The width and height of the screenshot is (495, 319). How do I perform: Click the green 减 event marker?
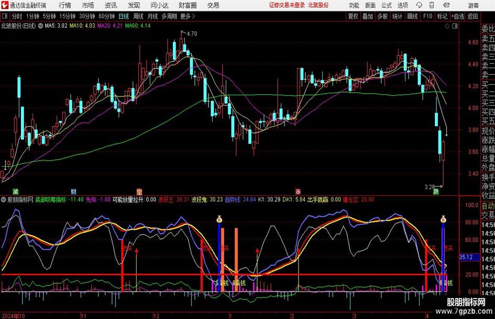click(16, 191)
